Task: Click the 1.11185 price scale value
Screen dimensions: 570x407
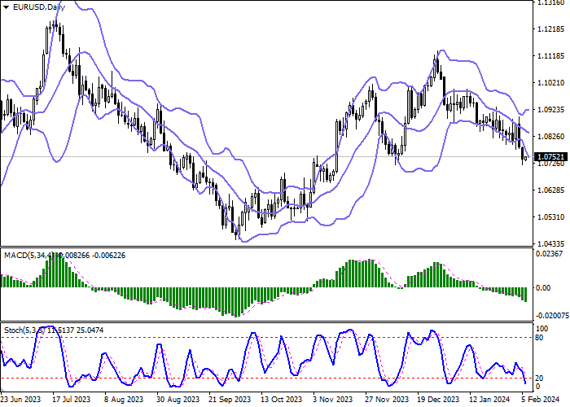Action: pyautogui.click(x=550, y=56)
